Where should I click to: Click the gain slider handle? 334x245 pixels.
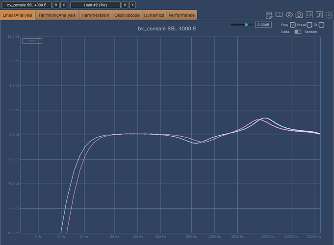point(246,24)
